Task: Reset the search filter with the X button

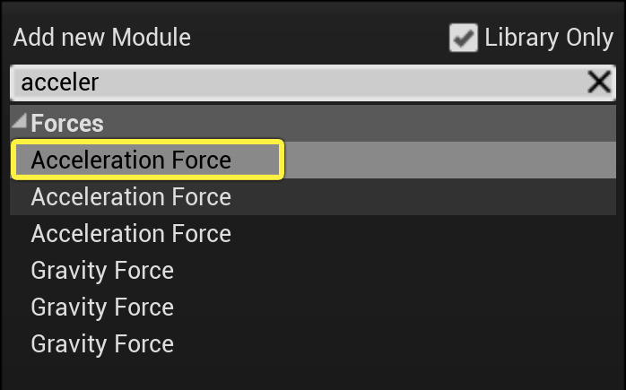Action: pos(598,83)
